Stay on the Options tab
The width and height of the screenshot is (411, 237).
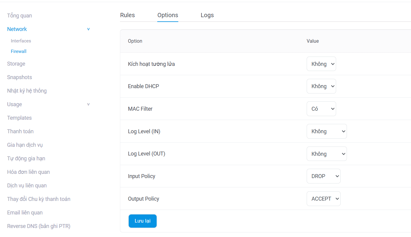pos(167,15)
